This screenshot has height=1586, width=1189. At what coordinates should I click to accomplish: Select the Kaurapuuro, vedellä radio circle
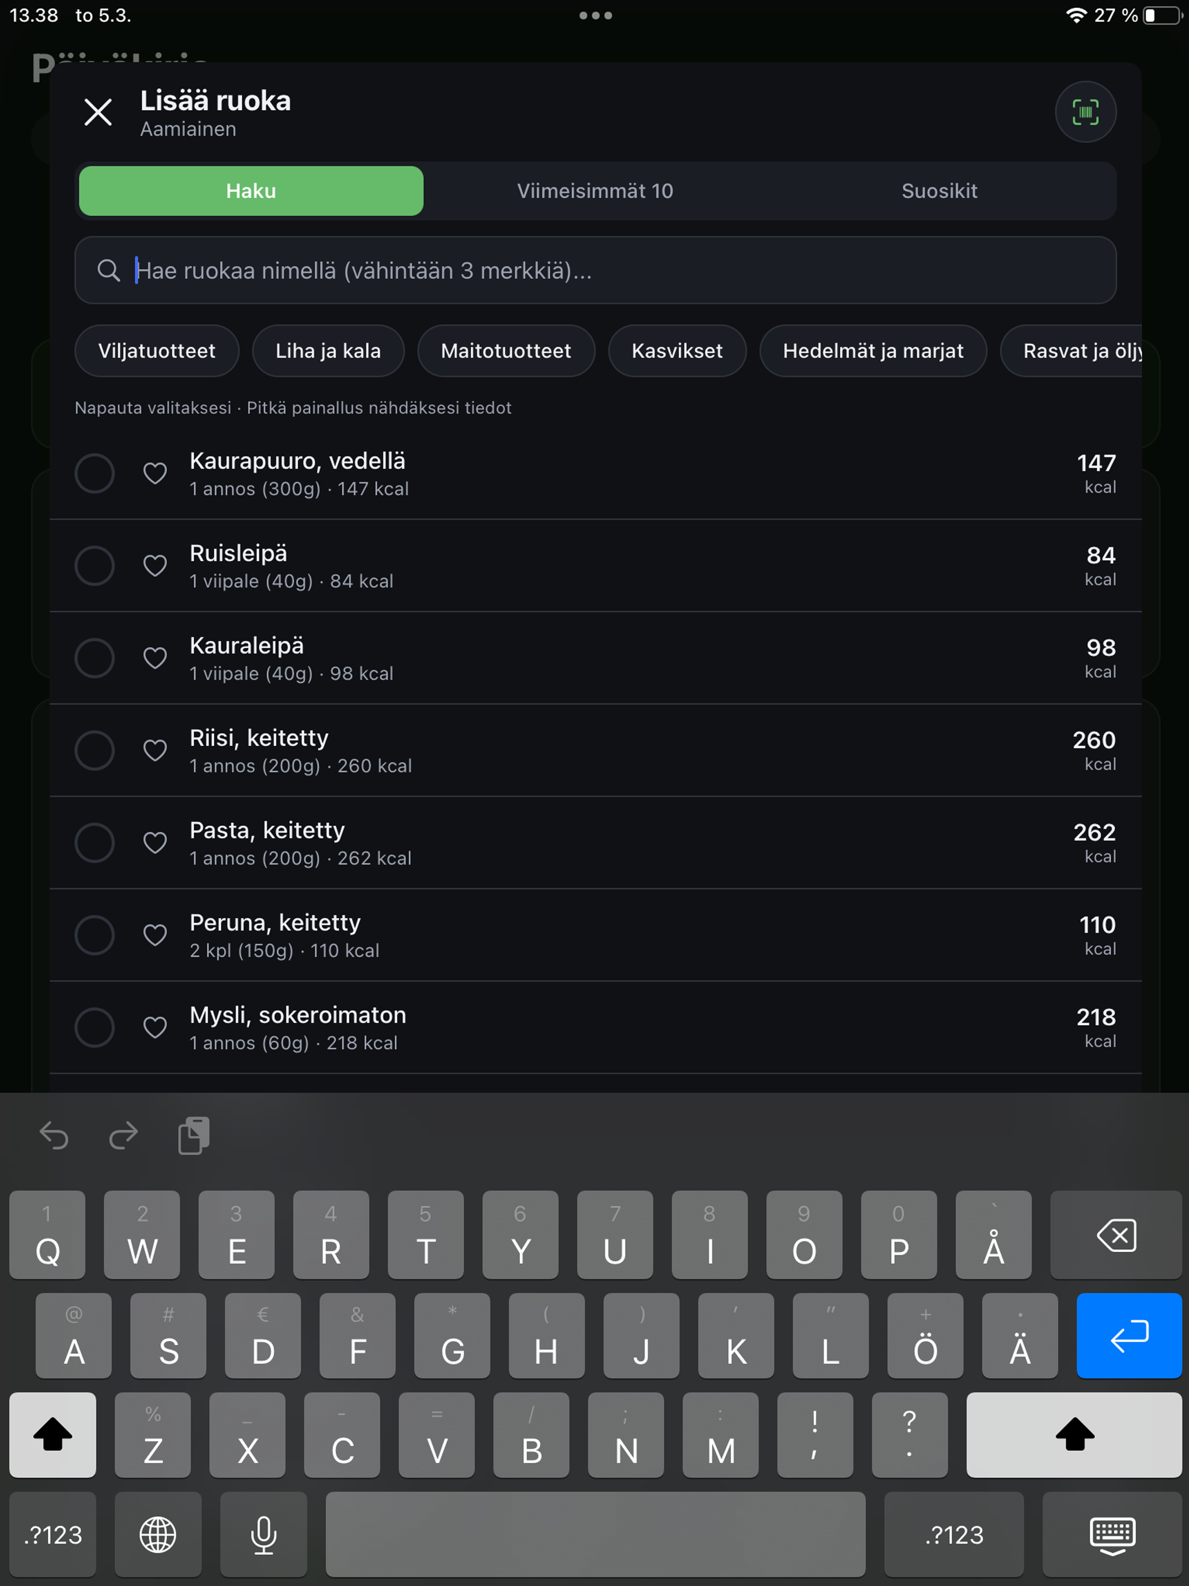94,473
